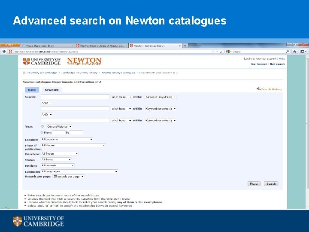This screenshot has width=309, height=232.
Task: Click the Search button
Action: pyautogui.click(x=271, y=184)
